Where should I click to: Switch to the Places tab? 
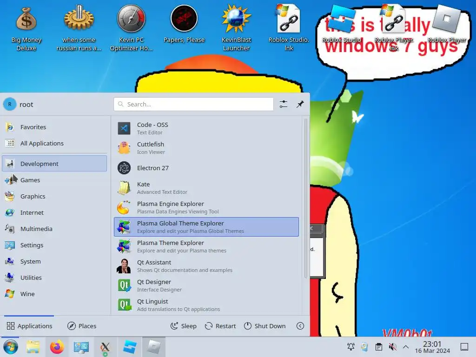click(82, 326)
